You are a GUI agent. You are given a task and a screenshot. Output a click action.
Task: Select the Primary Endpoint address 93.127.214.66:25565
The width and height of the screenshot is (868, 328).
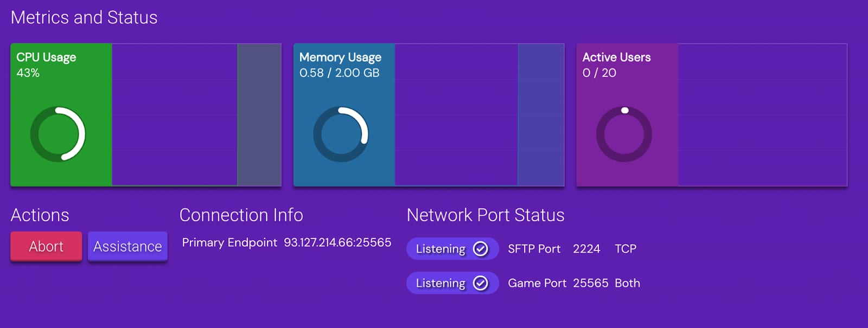coord(337,242)
